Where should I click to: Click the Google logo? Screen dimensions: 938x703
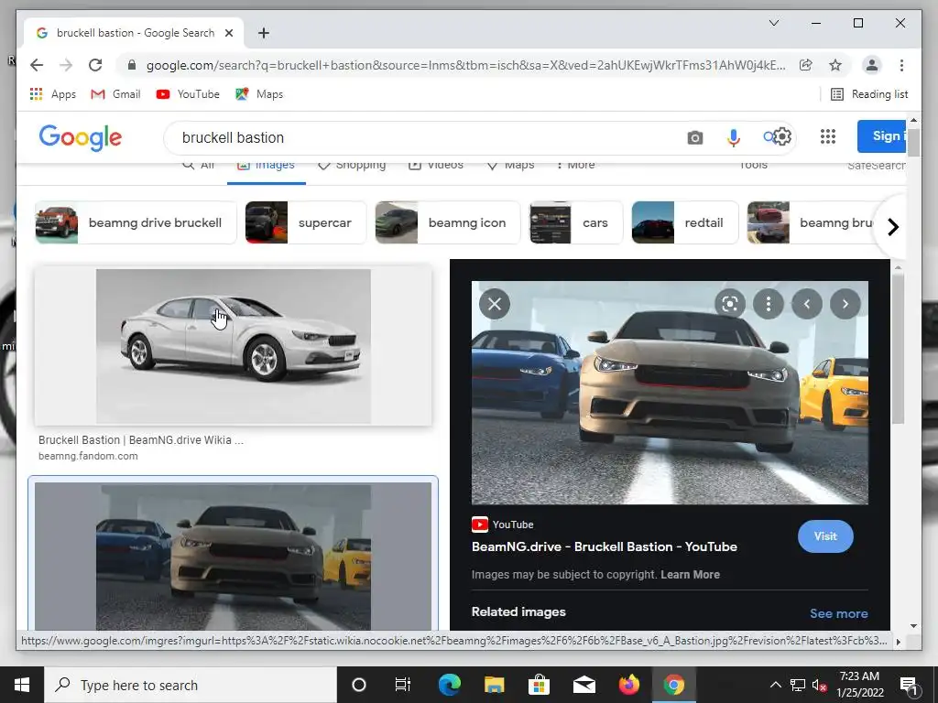pyautogui.click(x=81, y=137)
